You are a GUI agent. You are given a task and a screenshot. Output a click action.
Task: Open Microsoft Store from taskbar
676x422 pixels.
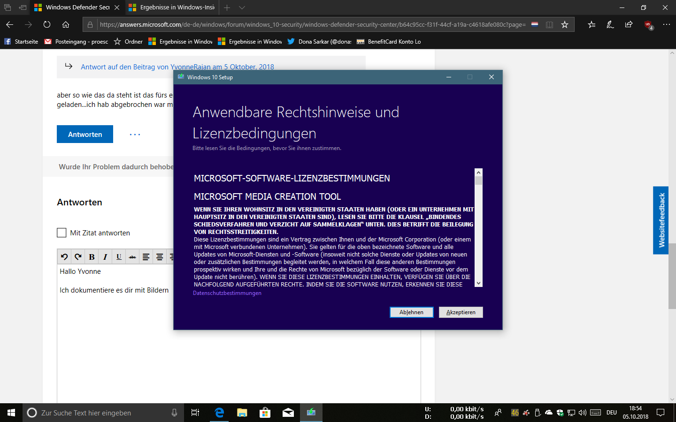(265, 413)
